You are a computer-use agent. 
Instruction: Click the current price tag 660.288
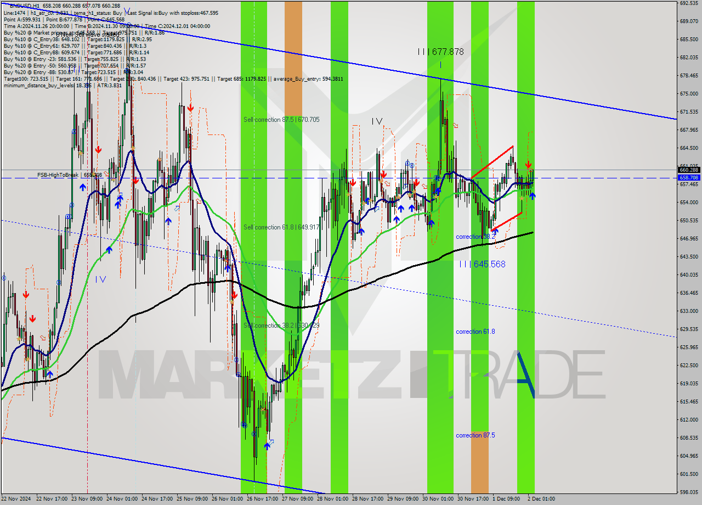pyautogui.click(x=689, y=170)
